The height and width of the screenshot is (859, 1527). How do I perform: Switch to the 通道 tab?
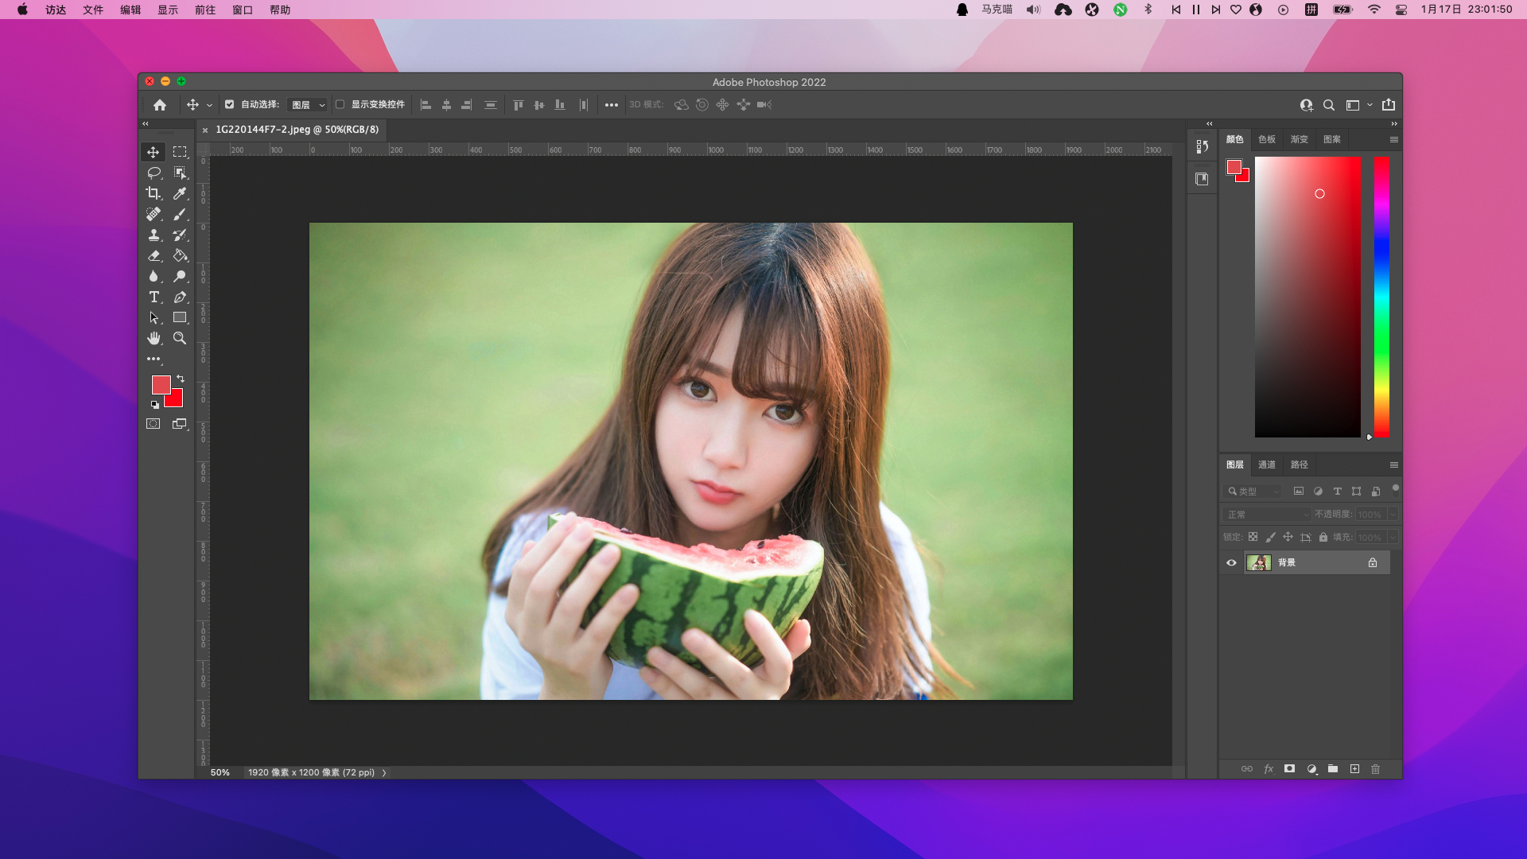1266,464
